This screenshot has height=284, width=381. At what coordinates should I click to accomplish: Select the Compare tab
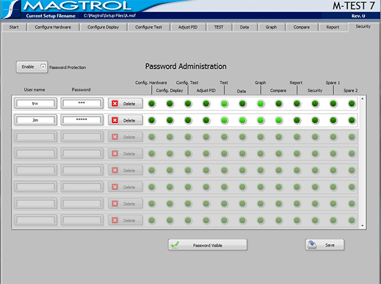(301, 27)
